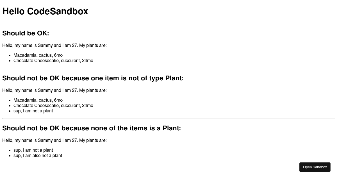The width and height of the screenshot is (337, 177).
Task: Click the third Sammy introduction paragraph
Action: [x=54, y=140]
